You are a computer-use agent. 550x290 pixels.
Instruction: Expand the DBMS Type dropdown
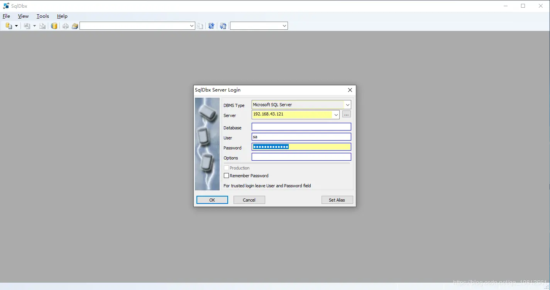pyautogui.click(x=348, y=105)
